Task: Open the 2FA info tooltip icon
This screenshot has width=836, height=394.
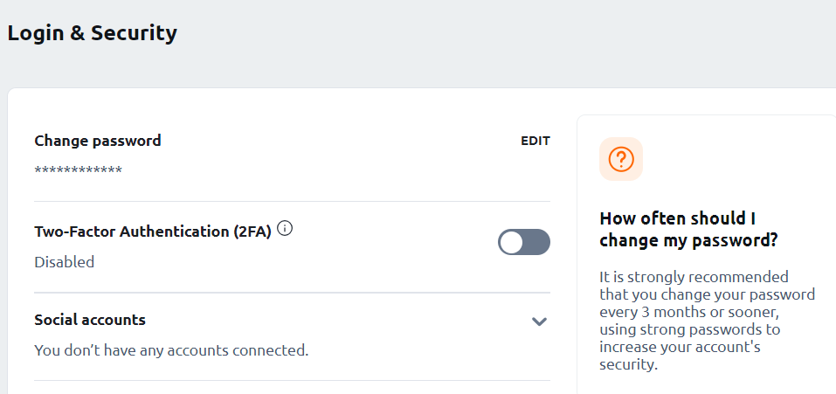Action: click(x=286, y=229)
